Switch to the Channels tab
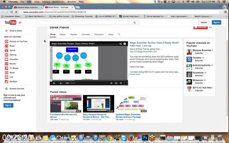Viewport: 229px width, 143px height. [86, 34]
